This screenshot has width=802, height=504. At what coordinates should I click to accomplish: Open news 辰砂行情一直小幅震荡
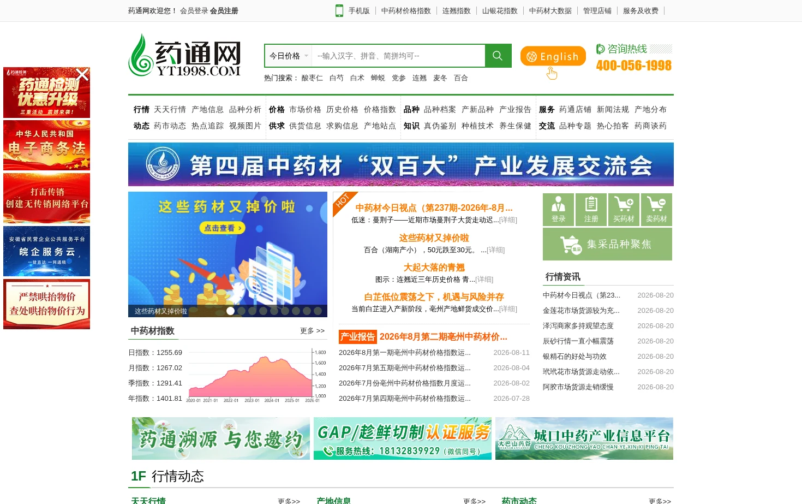click(x=578, y=341)
